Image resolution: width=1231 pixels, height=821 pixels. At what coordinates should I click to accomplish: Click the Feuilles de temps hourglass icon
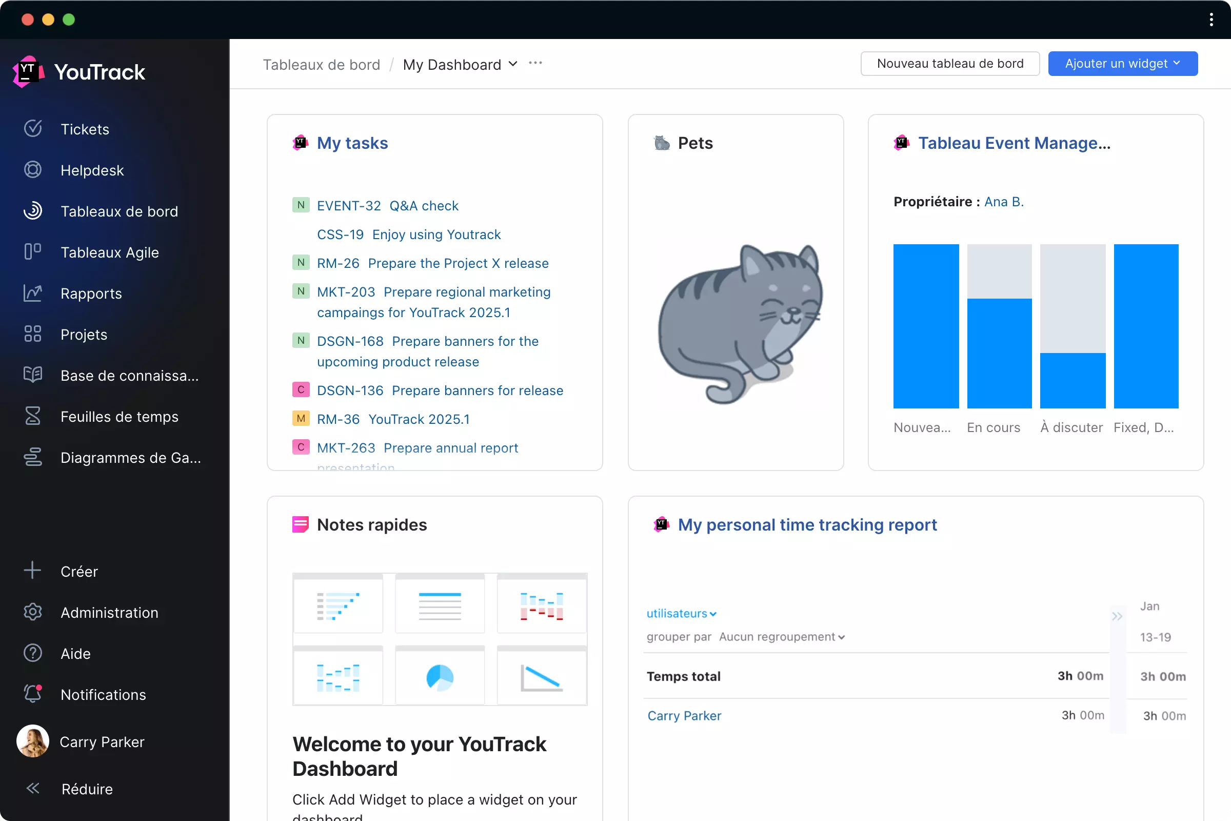[x=32, y=416]
